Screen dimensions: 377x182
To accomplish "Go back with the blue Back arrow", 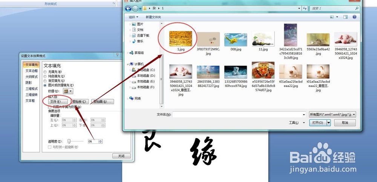I will coord(129,8).
